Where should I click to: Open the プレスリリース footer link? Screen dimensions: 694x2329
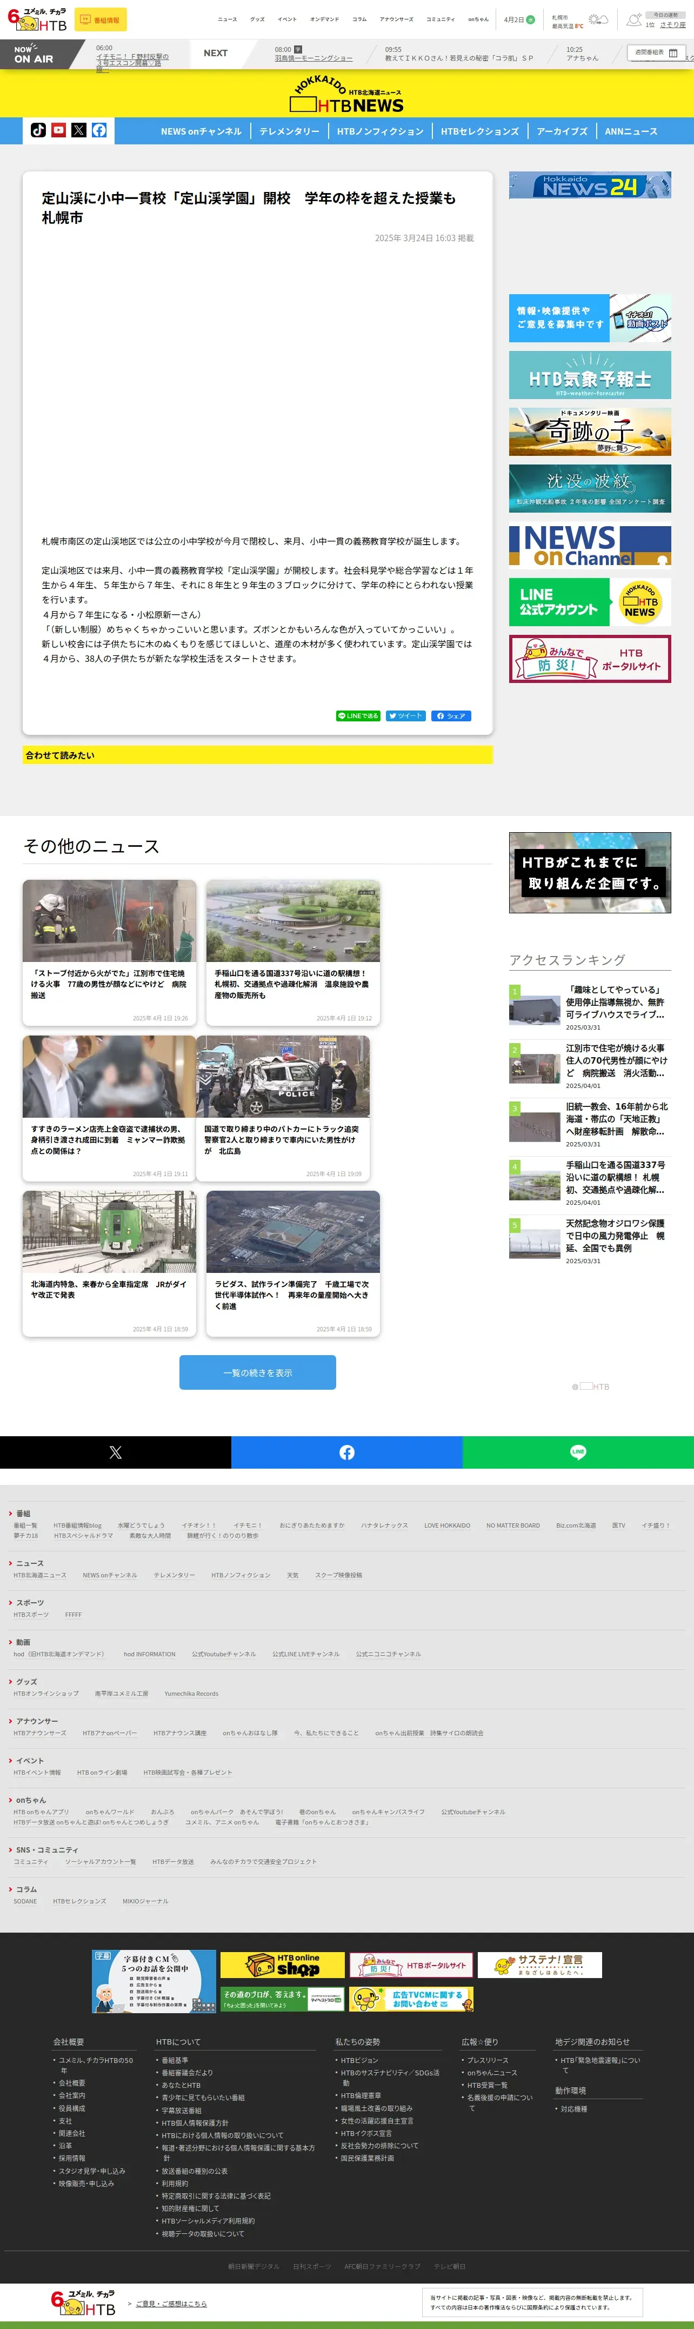click(487, 2060)
